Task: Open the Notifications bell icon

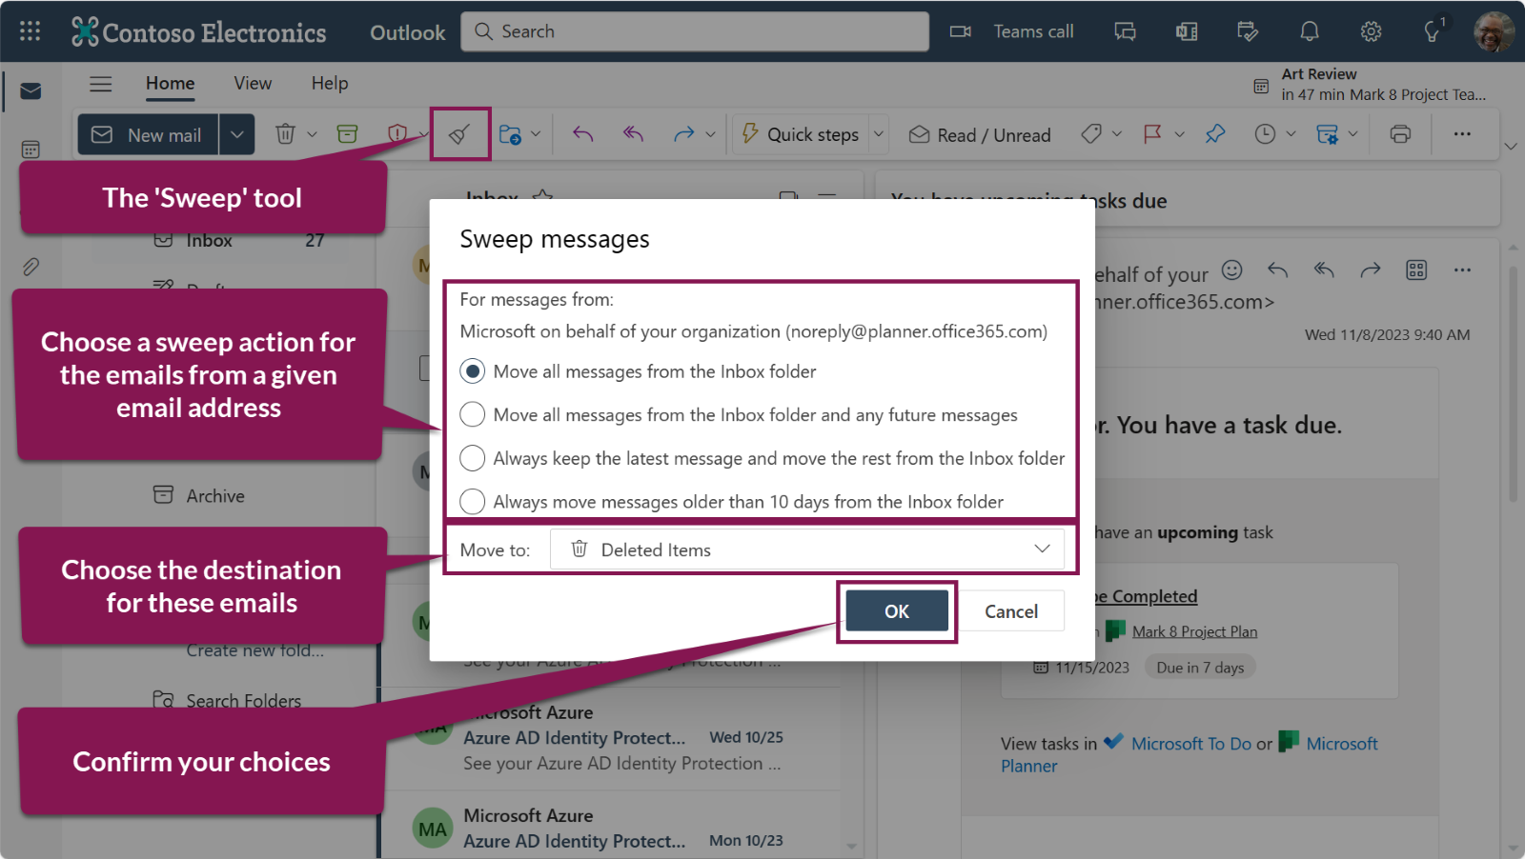Action: (x=1310, y=31)
